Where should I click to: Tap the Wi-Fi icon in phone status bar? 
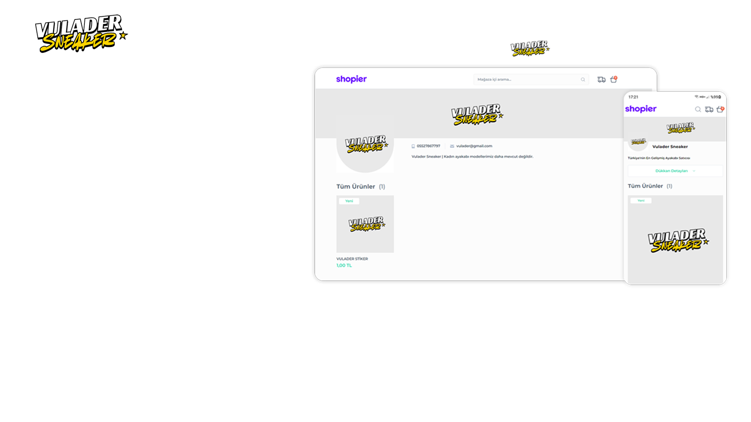pyautogui.click(x=696, y=97)
